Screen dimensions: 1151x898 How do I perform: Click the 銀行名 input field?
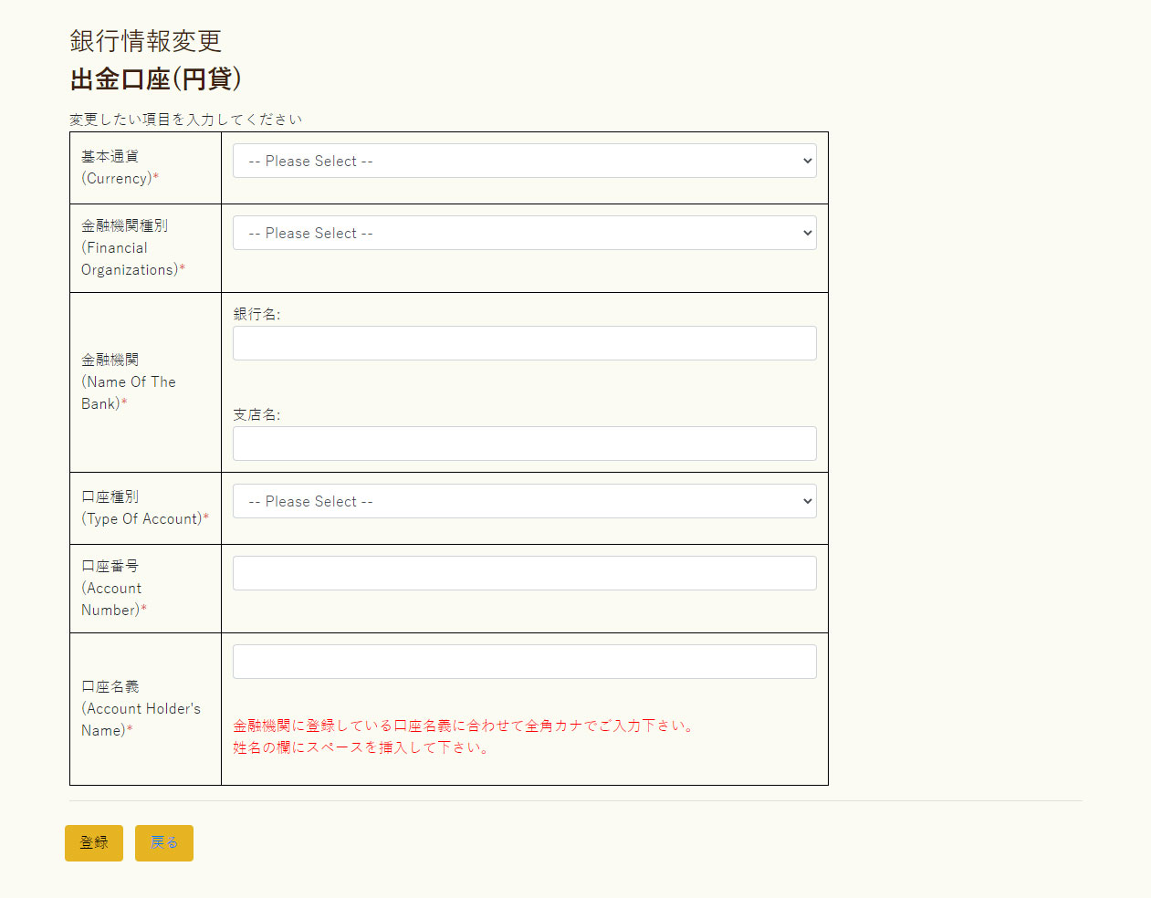(525, 343)
